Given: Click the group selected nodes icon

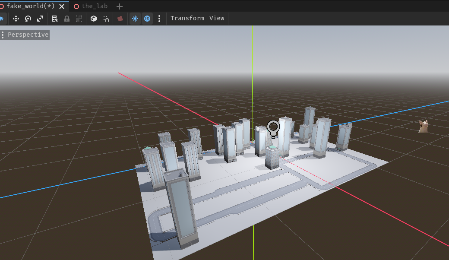Looking at the screenshot, I should [79, 19].
